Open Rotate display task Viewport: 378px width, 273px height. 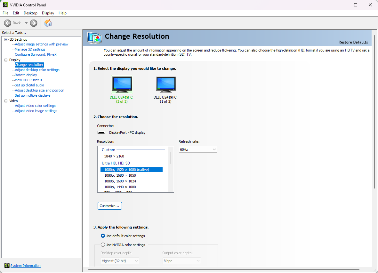click(x=26, y=75)
